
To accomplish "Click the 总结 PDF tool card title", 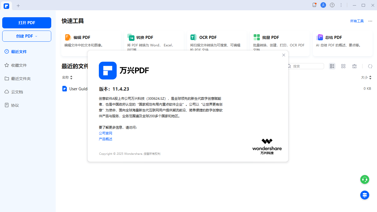I will tap(334, 38).
